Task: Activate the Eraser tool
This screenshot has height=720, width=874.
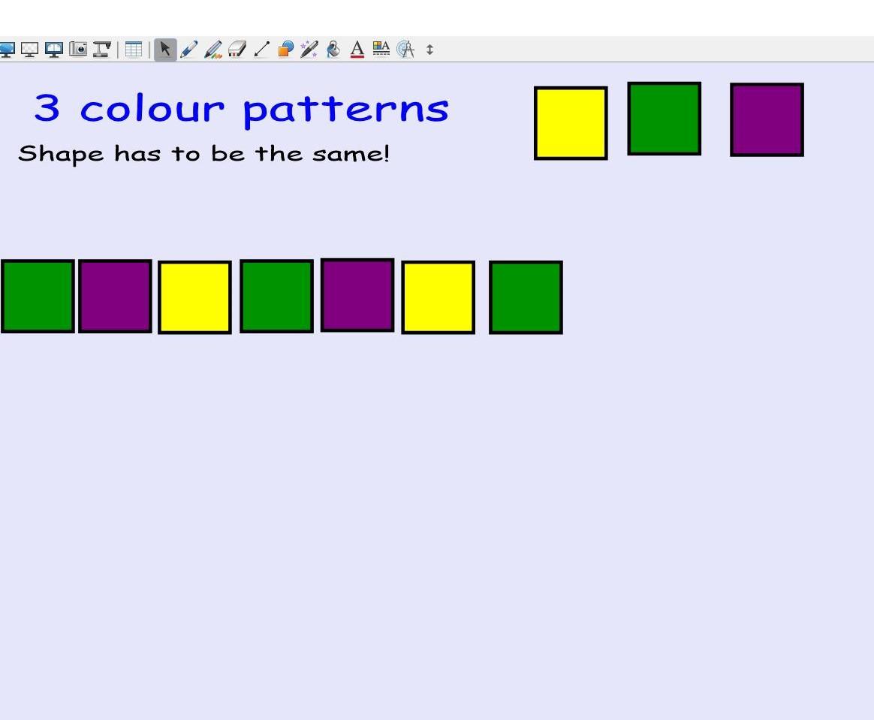Action: coord(237,50)
